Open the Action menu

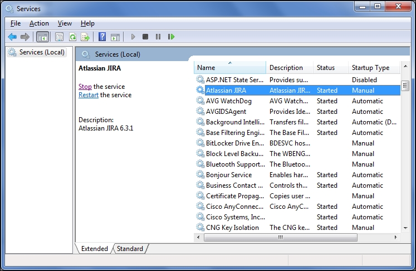(39, 23)
